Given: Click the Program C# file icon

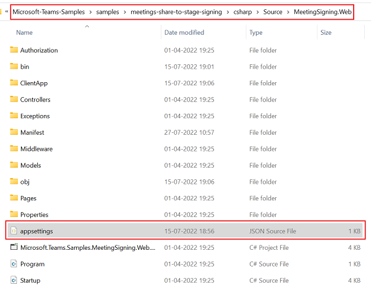Looking at the screenshot, I should 14,263.
